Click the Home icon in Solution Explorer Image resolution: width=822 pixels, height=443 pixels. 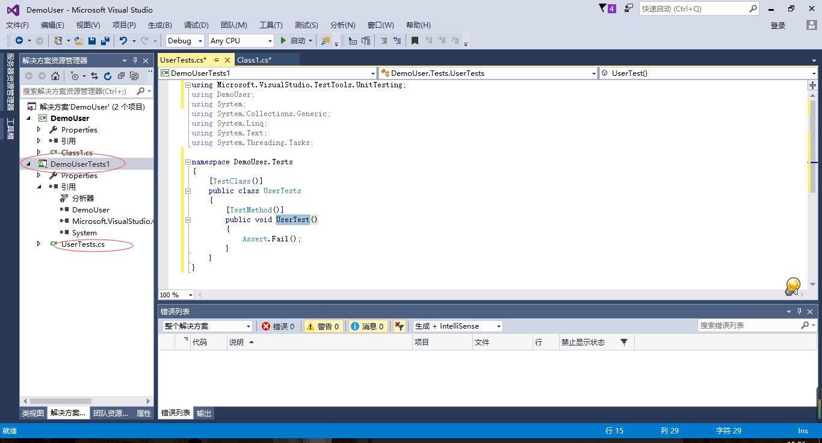pyautogui.click(x=55, y=76)
